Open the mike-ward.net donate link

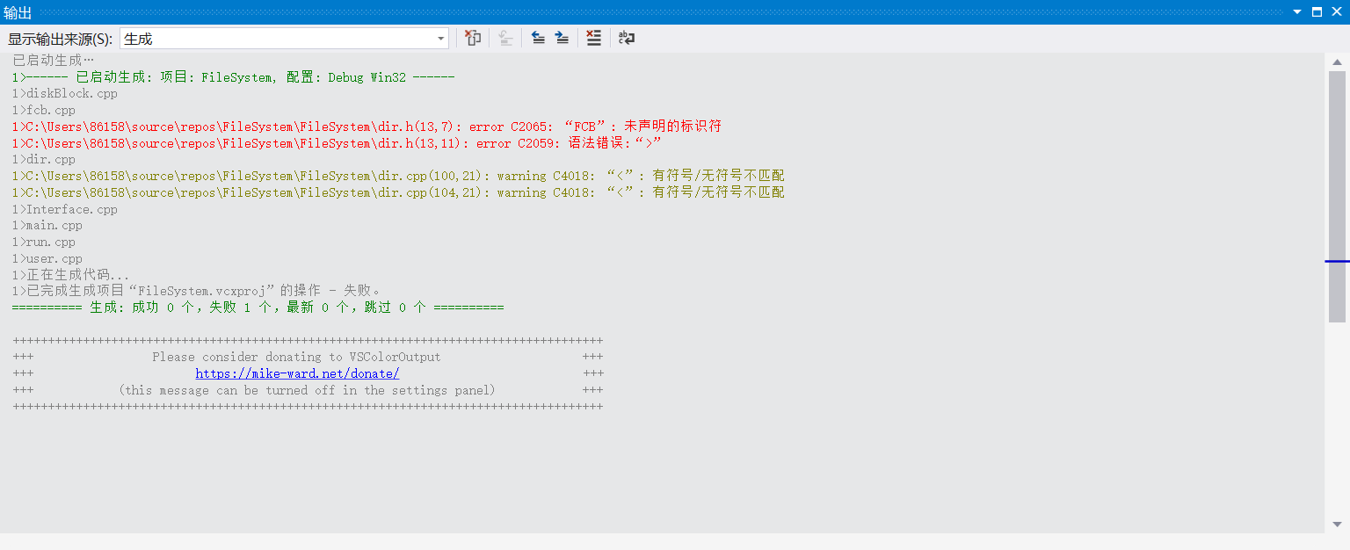click(x=297, y=373)
